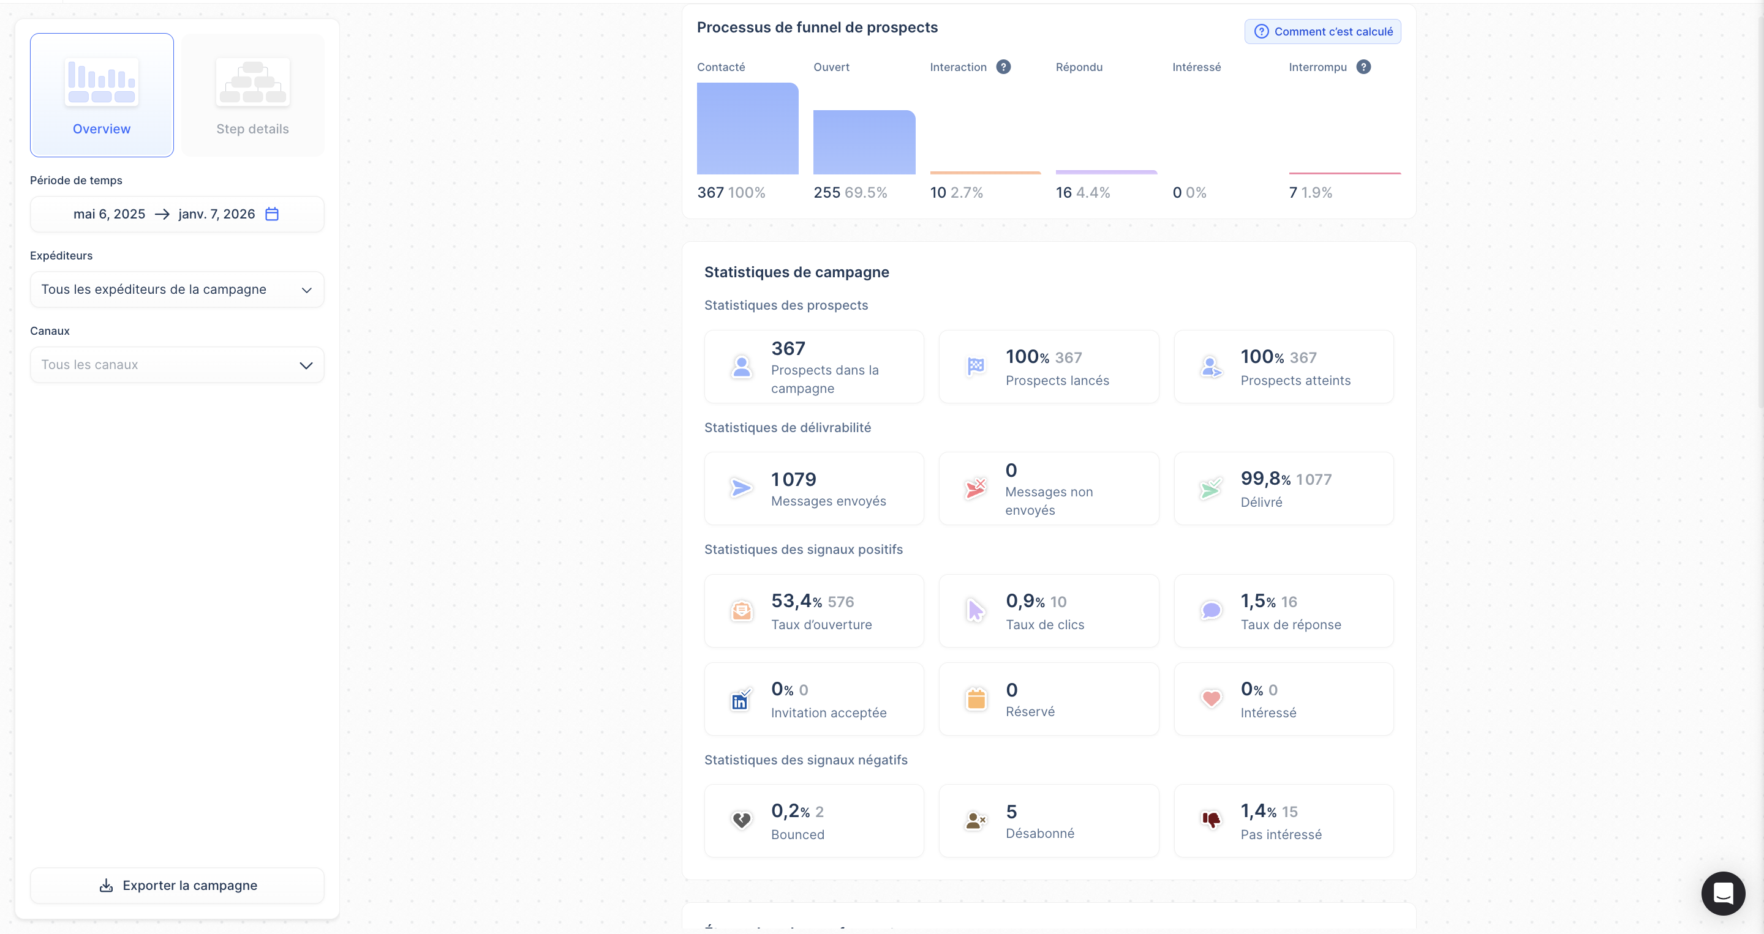Screen dimensions: 1764x934
Task: Open the chat support bubble icon
Action: [x=1723, y=893]
